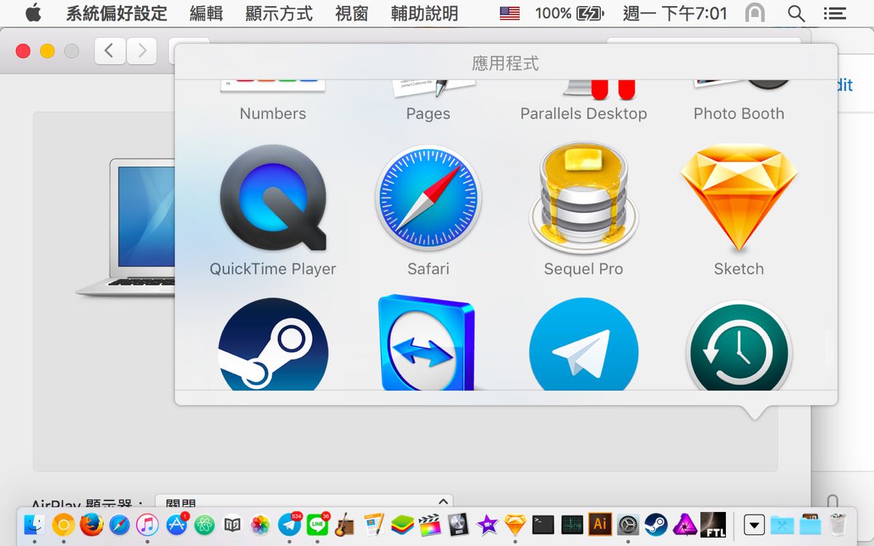Click the Photo Booth label in the stack
This screenshot has height=546, width=874.
739,113
